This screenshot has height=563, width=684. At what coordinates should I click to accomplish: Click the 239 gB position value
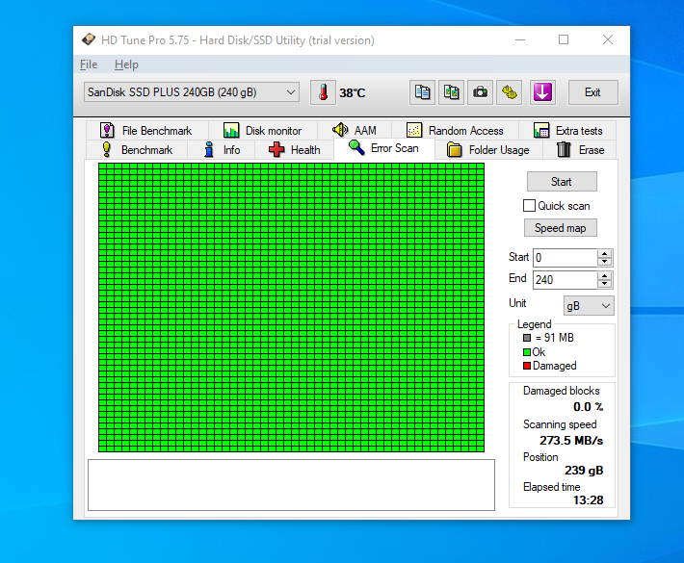click(584, 471)
